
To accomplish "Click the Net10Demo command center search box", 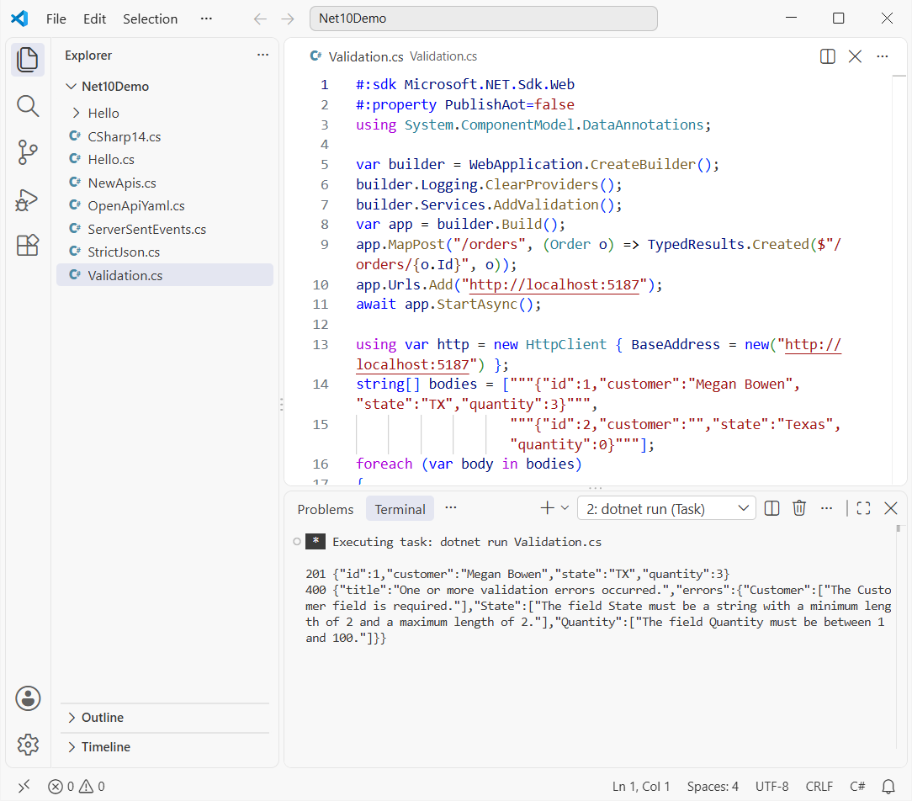I will click(483, 19).
